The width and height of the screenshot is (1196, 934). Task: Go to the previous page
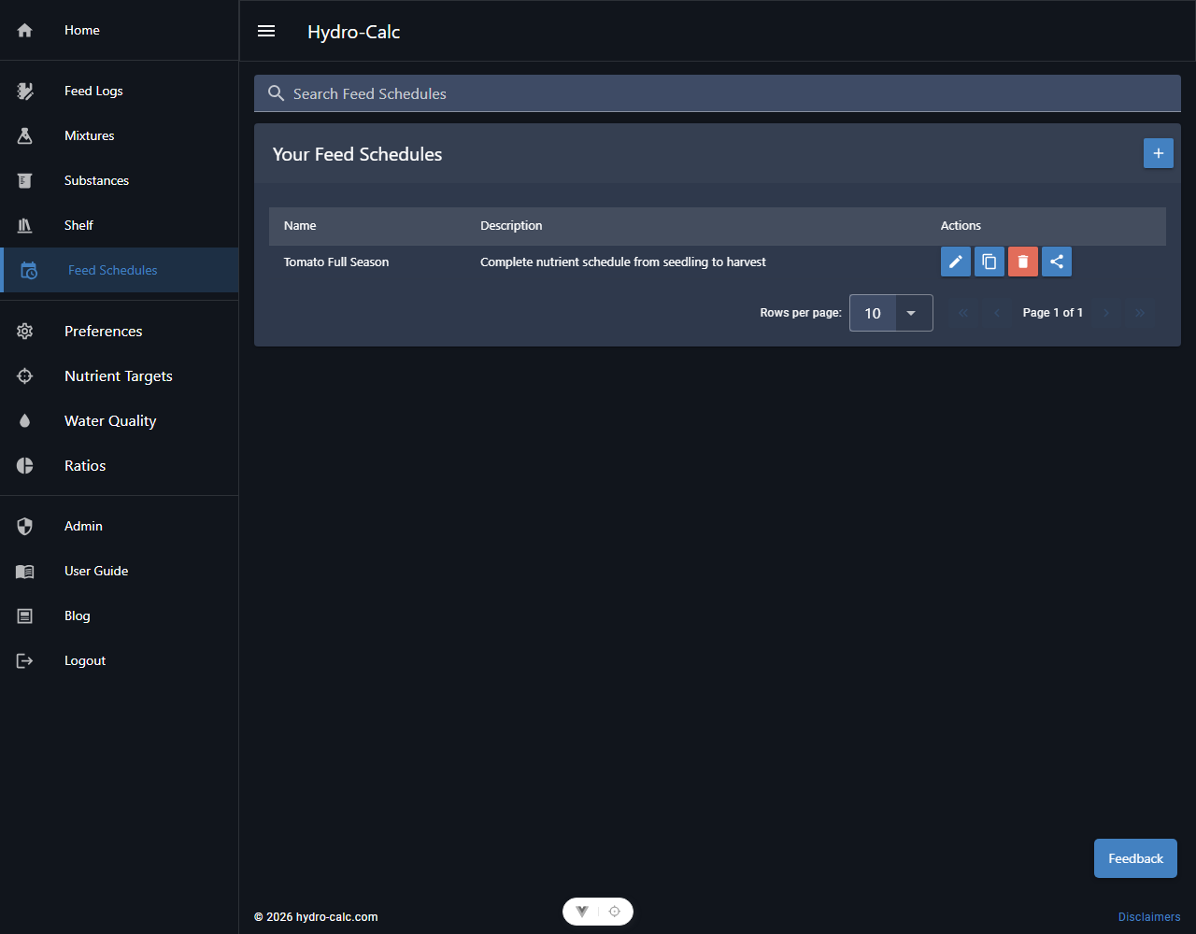coord(997,313)
